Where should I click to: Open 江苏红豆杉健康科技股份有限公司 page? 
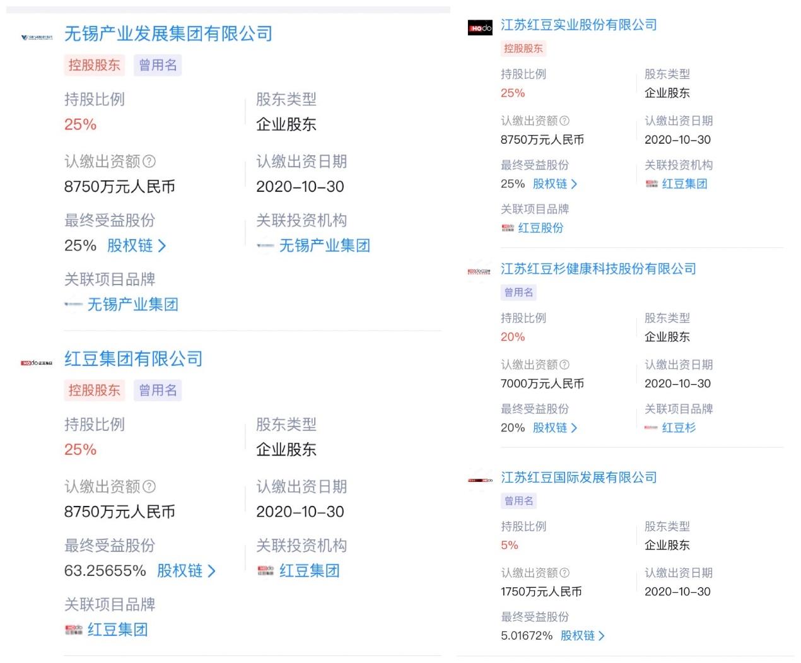pos(599,269)
